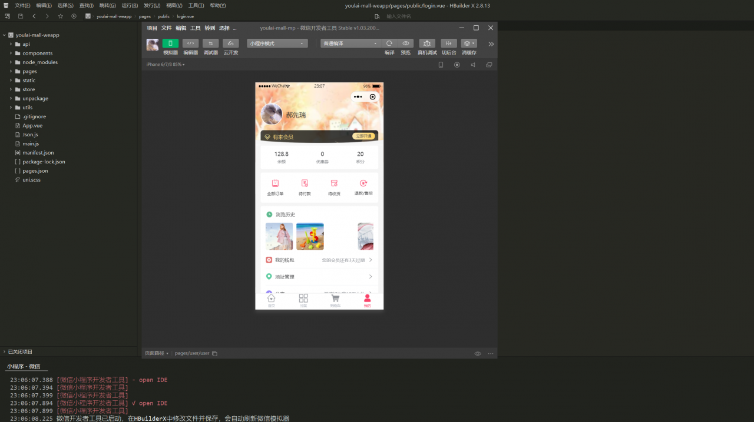Select the iPhone 6/7/8 85% device selector
The image size is (754, 422).
pyautogui.click(x=166, y=65)
